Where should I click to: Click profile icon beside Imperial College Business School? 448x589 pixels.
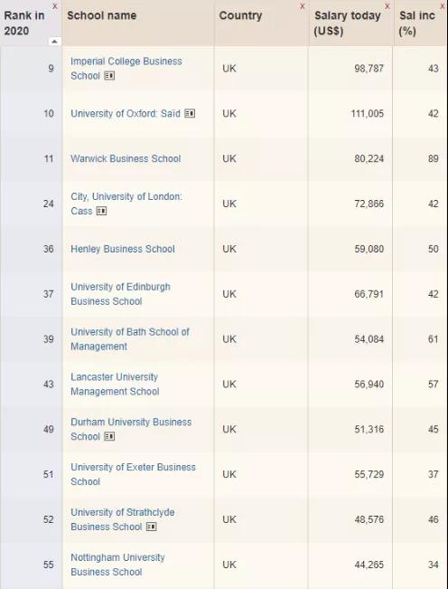click(109, 76)
